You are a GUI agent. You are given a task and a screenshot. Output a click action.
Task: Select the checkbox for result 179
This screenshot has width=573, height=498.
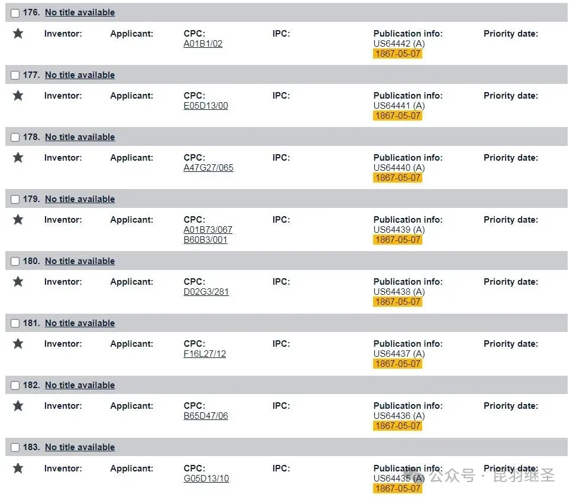click(x=15, y=200)
